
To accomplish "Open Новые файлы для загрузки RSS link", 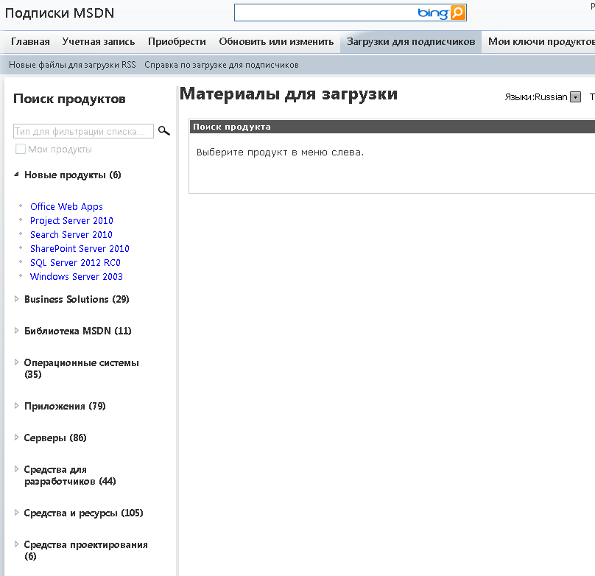I will click(72, 65).
